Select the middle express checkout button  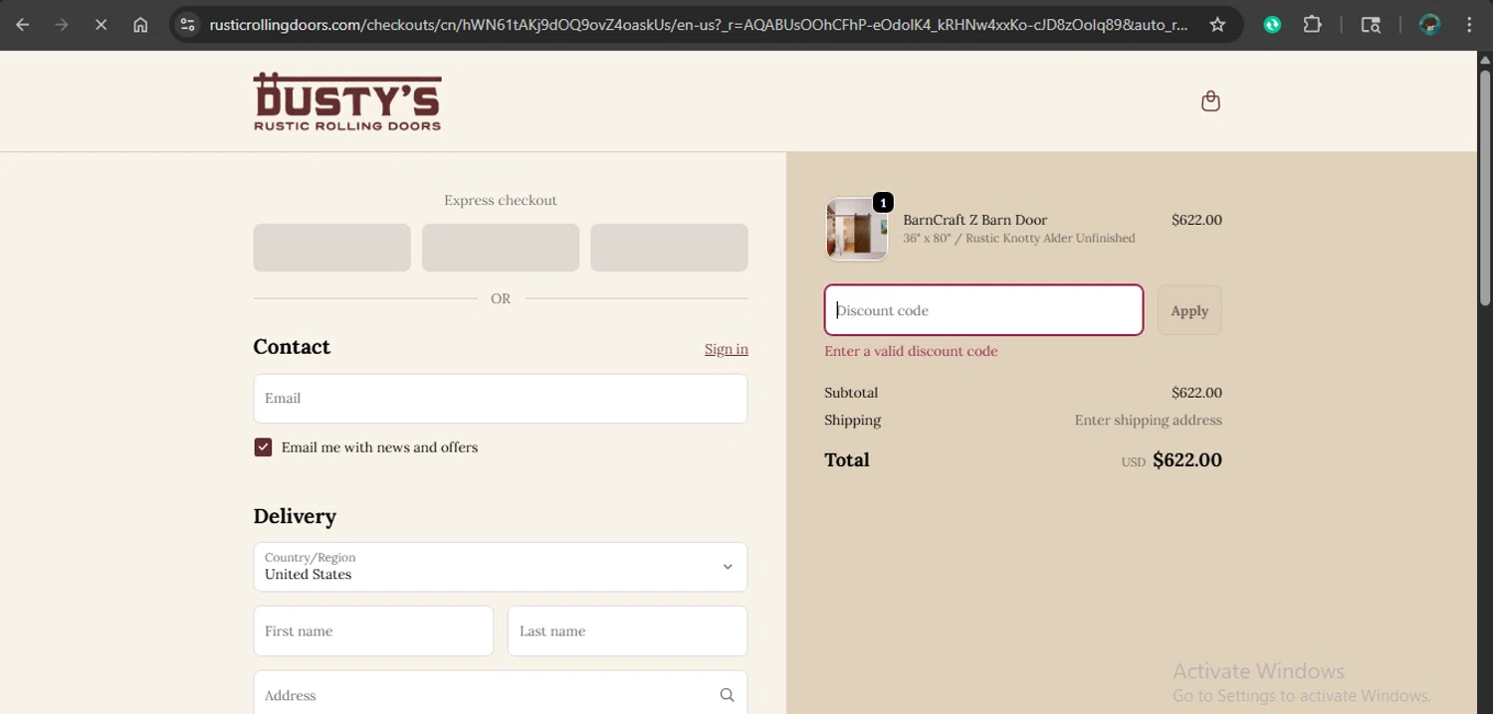click(501, 248)
